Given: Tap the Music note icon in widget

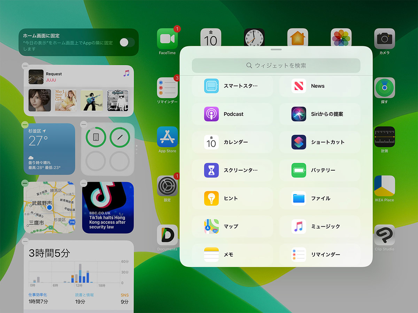Looking at the screenshot, I should coord(126,73).
